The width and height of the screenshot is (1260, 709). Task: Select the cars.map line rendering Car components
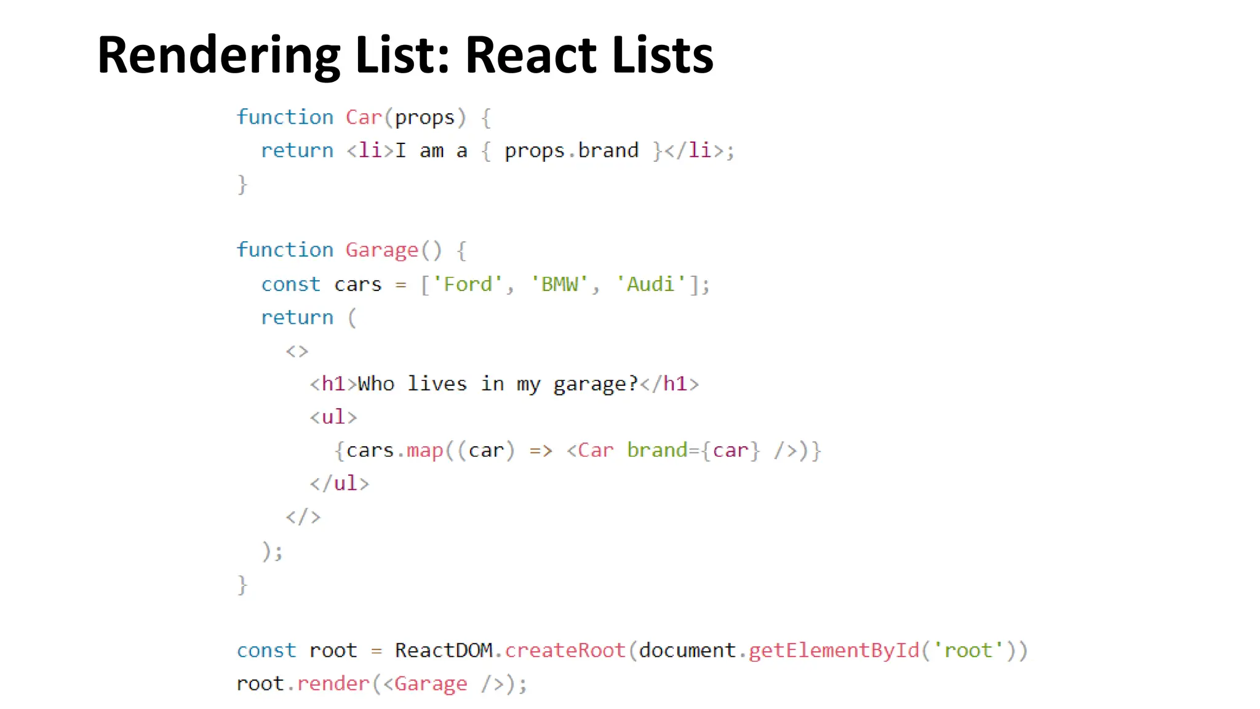pos(578,450)
